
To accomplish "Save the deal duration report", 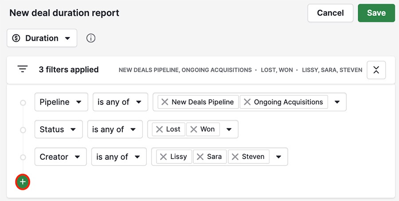I will click(376, 13).
